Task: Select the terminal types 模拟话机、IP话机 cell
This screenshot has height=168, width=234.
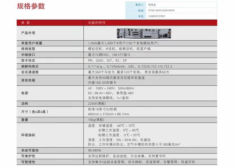Action: tap(119, 49)
